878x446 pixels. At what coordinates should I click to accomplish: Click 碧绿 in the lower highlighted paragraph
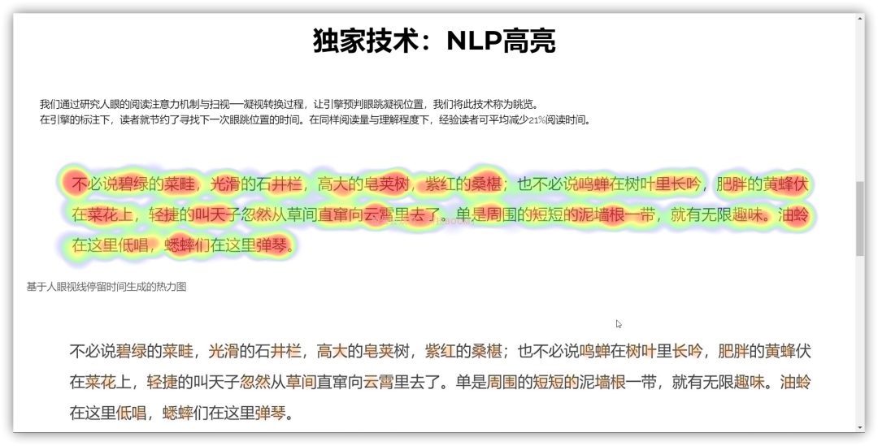tap(132, 352)
